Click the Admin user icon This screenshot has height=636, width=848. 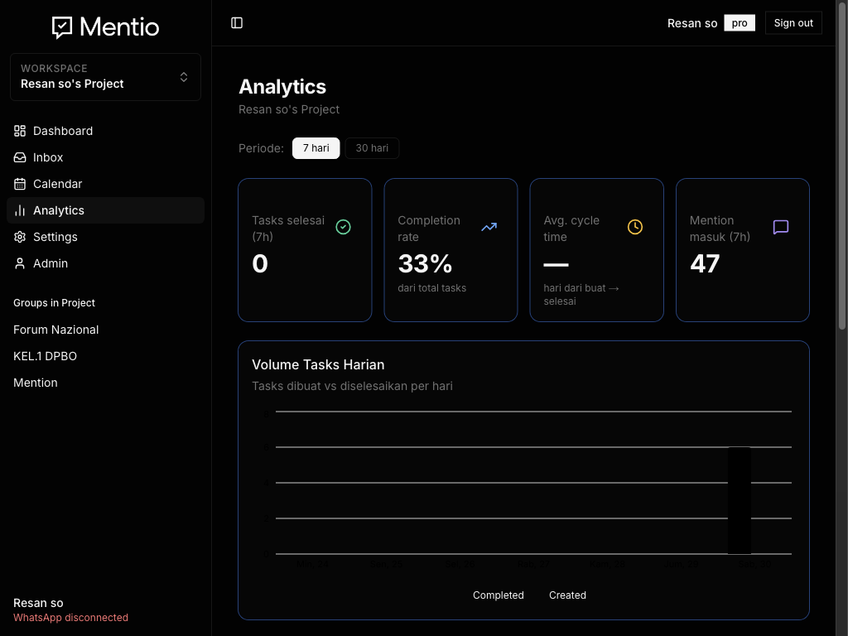click(20, 263)
